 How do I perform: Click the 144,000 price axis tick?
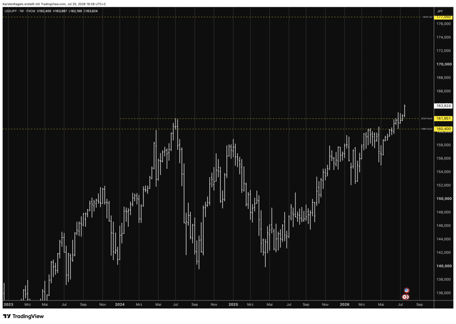click(443, 239)
